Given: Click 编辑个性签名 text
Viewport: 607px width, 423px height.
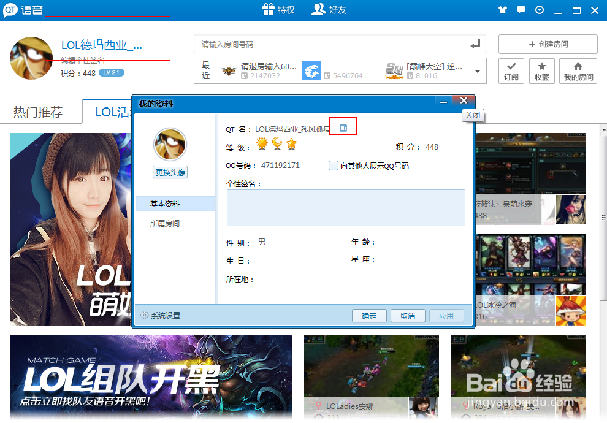Looking at the screenshot, I should pyautogui.click(x=82, y=60).
